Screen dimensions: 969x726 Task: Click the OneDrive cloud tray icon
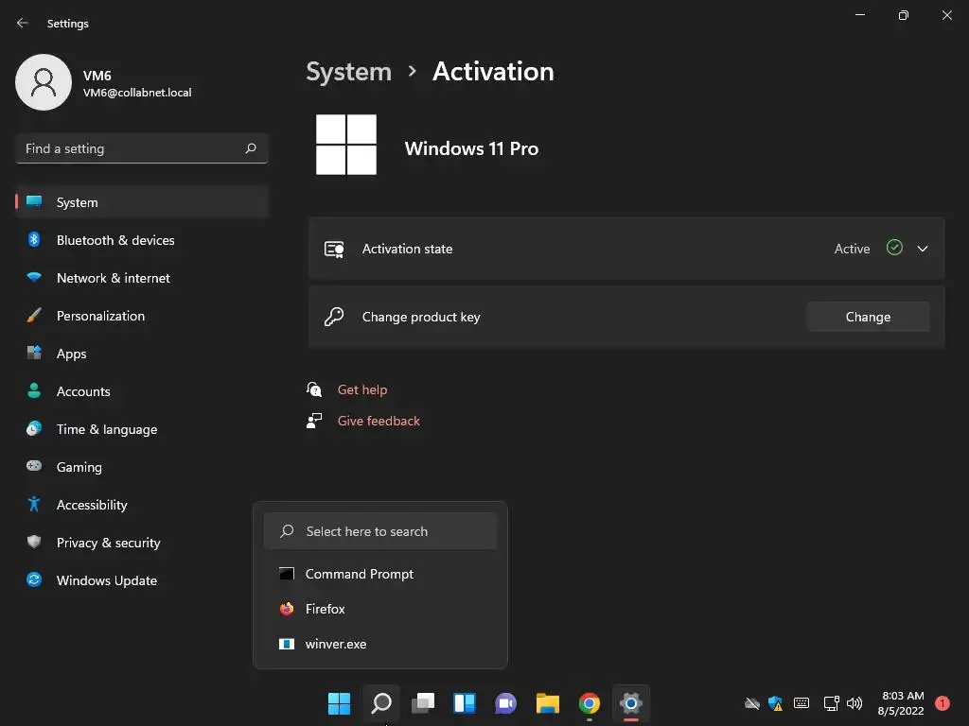(751, 703)
